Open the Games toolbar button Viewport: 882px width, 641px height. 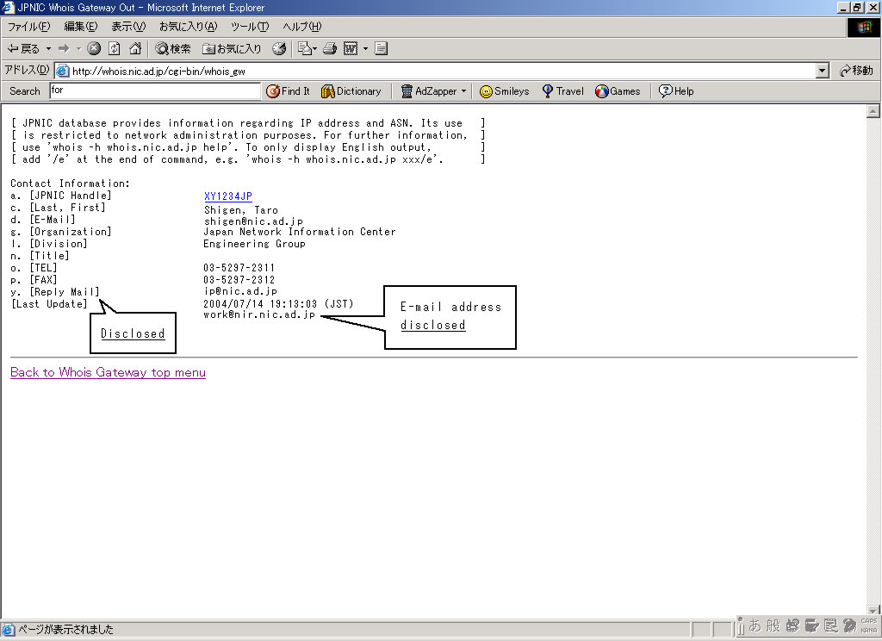(x=618, y=91)
